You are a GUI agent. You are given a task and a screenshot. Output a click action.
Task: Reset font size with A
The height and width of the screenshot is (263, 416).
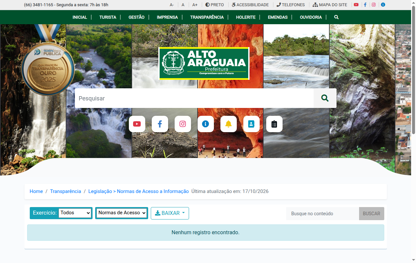pyautogui.click(x=183, y=5)
